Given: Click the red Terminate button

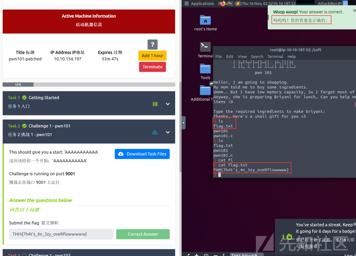Looking at the screenshot, I should [x=152, y=67].
